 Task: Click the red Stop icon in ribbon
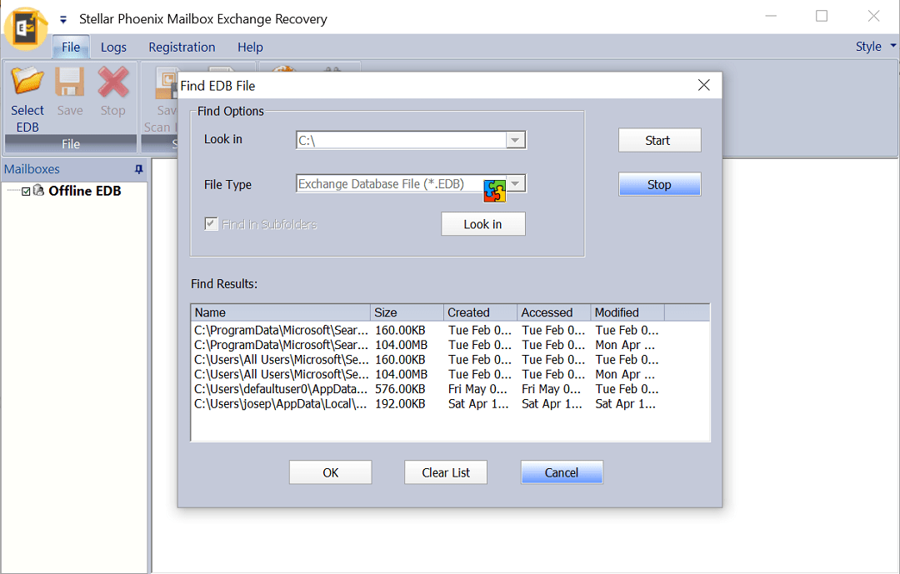click(x=113, y=82)
